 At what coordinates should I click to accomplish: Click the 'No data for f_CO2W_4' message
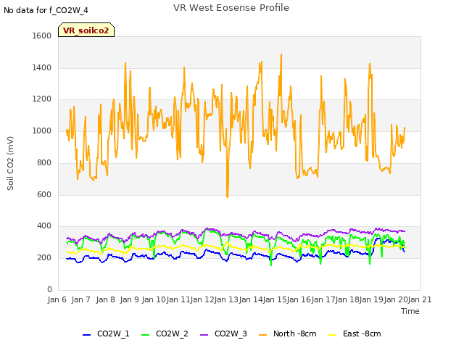pyautogui.click(x=46, y=10)
